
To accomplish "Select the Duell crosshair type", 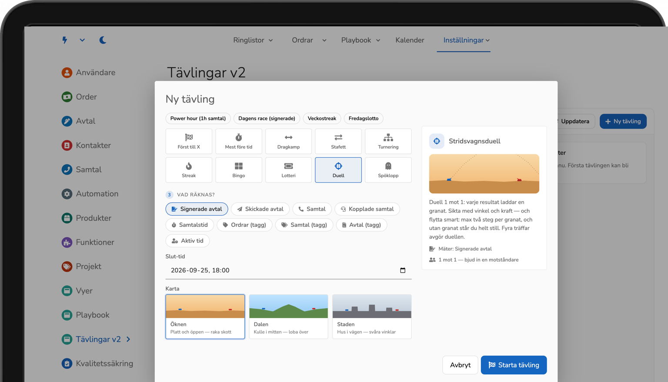I will [338, 170].
